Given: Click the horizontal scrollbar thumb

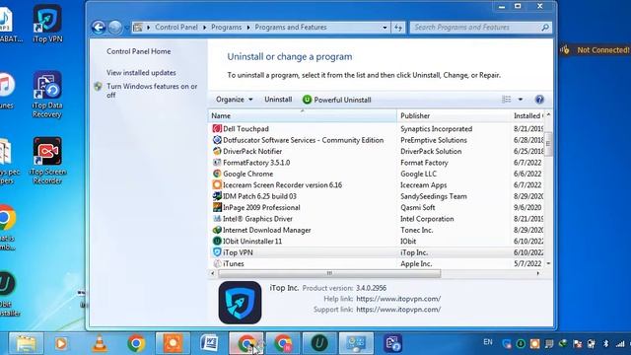Looking at the screenshot, I should click(329, 273).
